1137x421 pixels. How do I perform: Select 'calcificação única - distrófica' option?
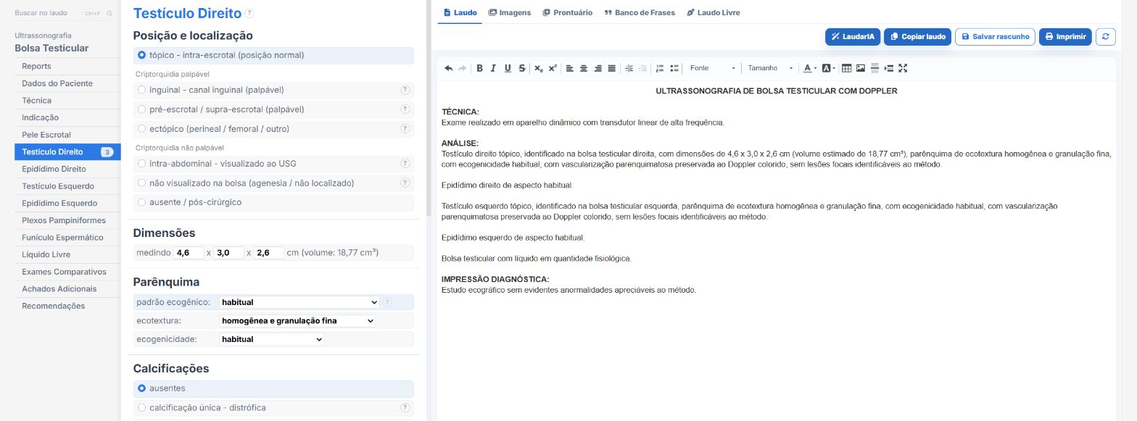pyautogui.click(x=274, y=408)
